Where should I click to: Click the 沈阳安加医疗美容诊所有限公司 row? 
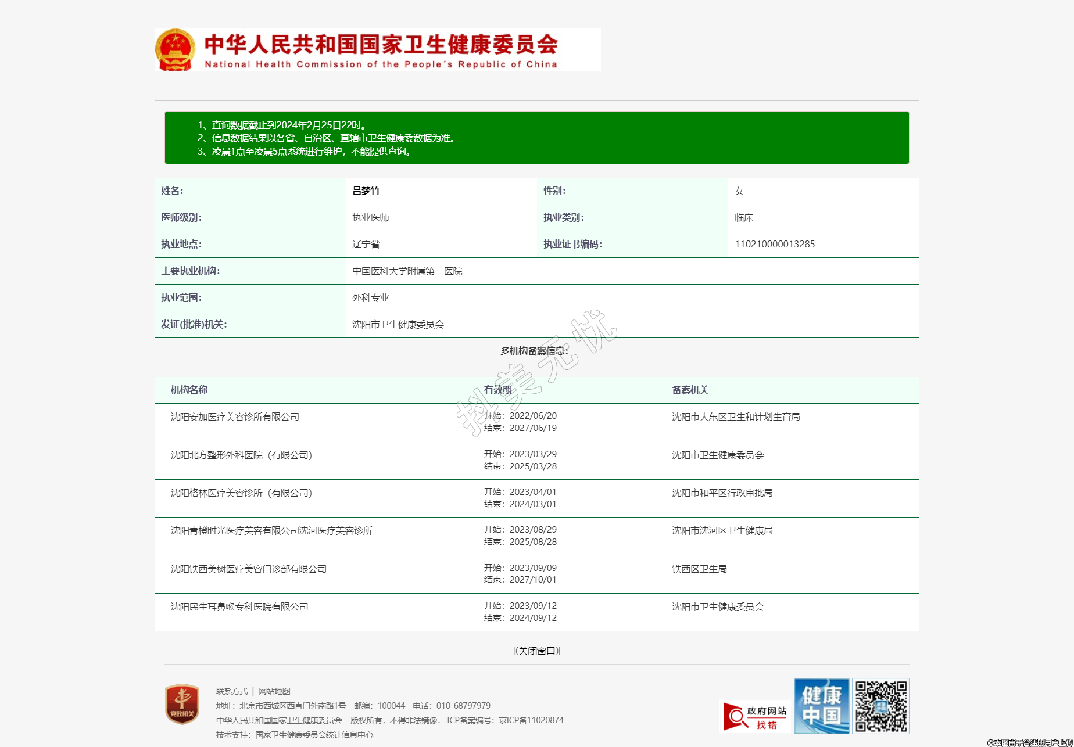tap(235, 416)
